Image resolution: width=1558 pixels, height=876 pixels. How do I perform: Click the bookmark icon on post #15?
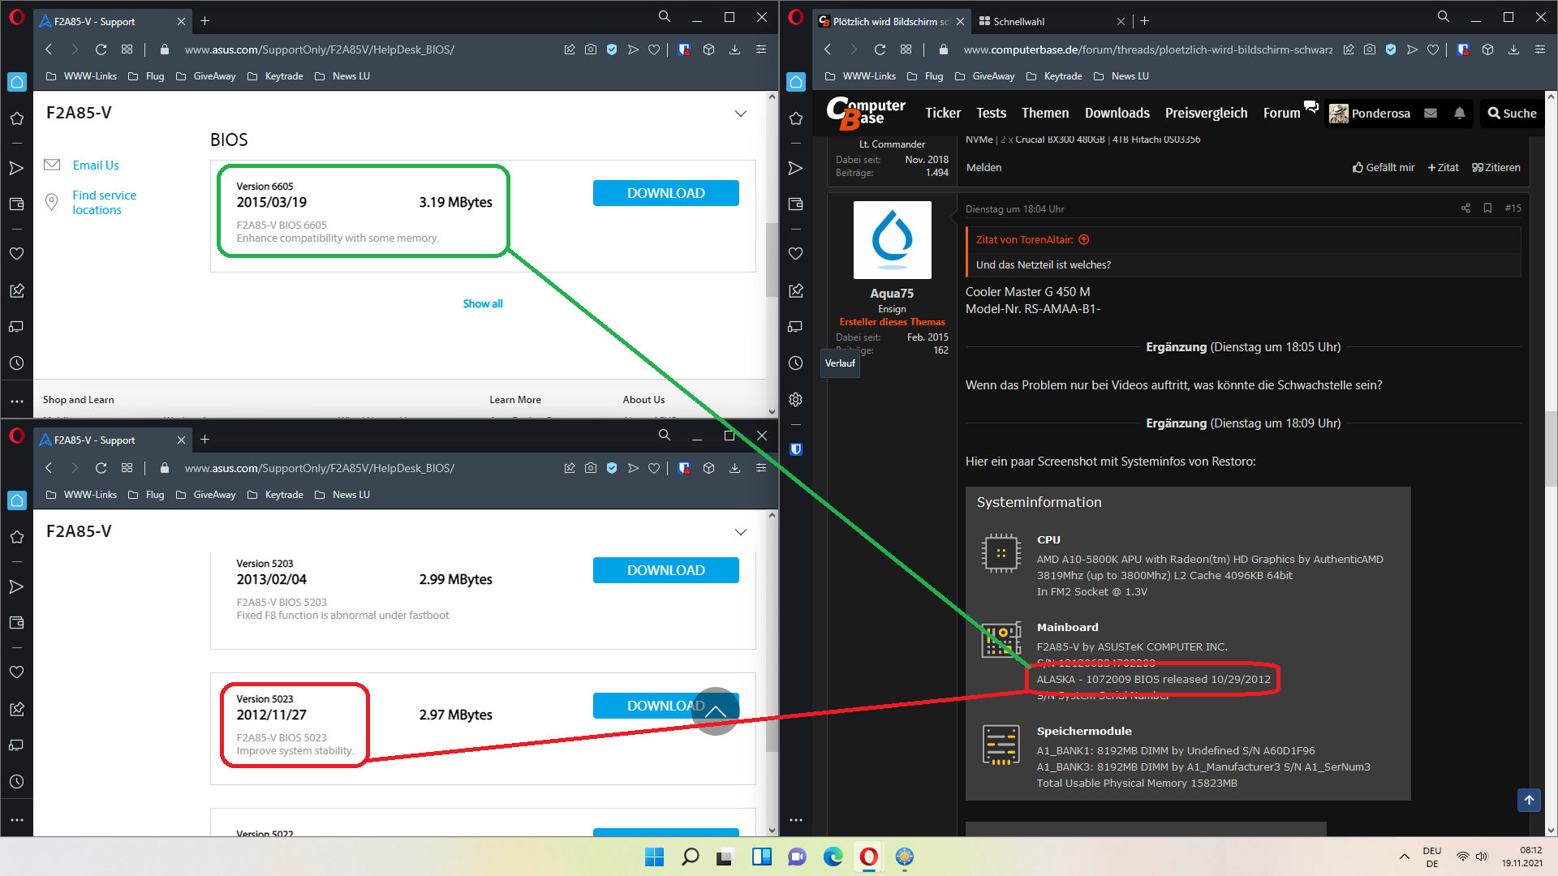tap(1487, 208)
